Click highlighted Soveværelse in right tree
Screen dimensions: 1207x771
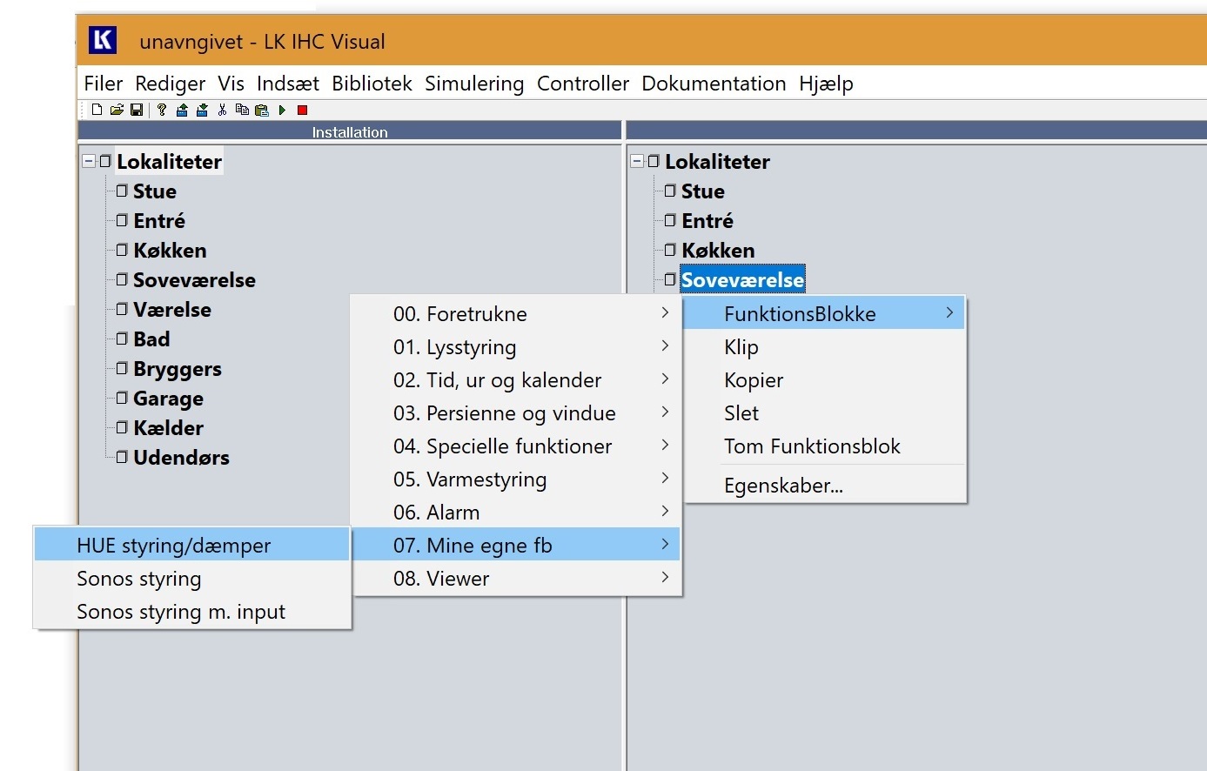tap(742, 280)
